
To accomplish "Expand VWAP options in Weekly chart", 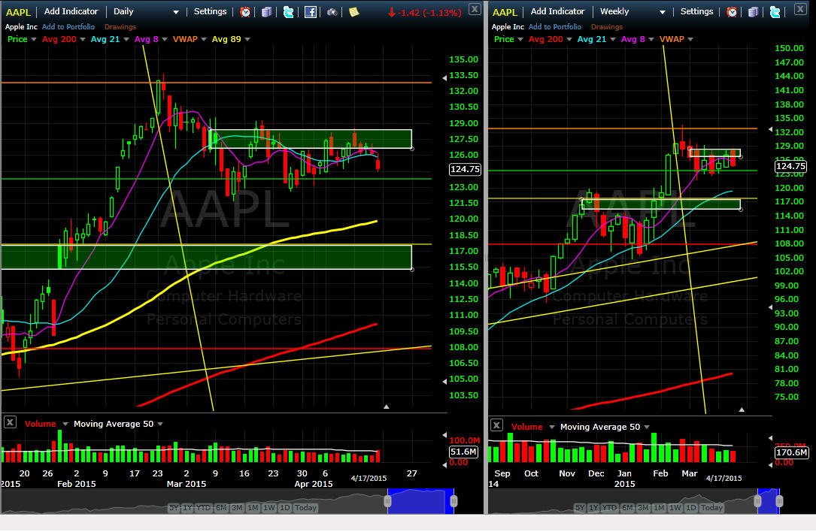I will tap(690, 40).
